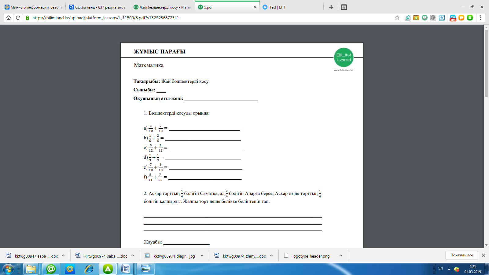The image size is (489, 275).
Task: Click the 'Жауабы:' label
Action: [x=153, y=242]
